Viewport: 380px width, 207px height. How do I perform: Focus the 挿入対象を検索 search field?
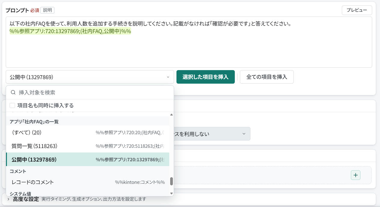90,92
